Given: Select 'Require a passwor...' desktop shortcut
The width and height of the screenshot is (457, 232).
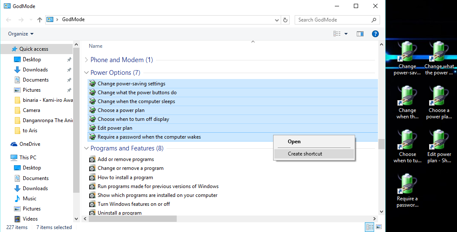Looking at the screenshot, I should click(407, 191).
